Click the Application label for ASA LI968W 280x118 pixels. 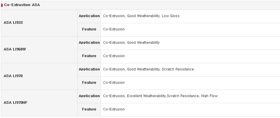[x=89, y=42]
